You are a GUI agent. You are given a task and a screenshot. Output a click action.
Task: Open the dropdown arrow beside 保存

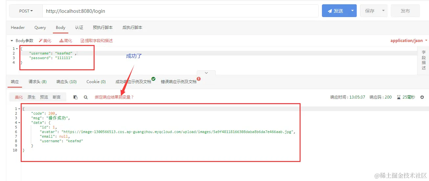coord(383,11)
